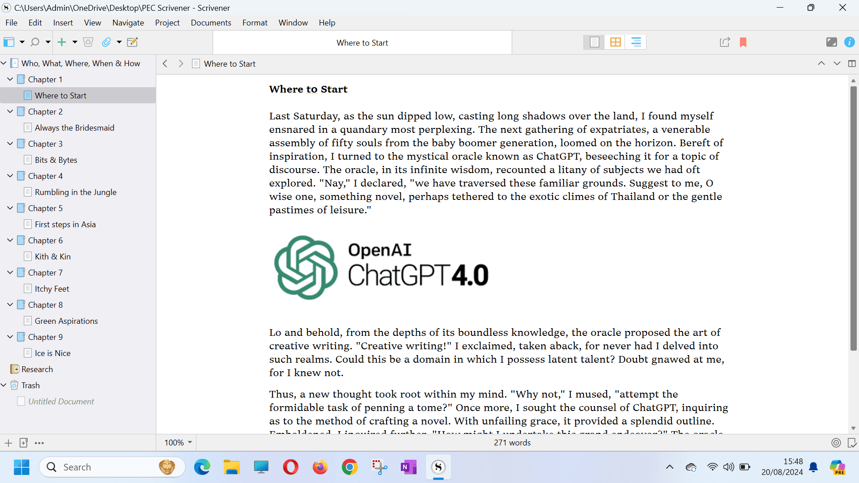Open the Format menu
Viewport: 859px width, 483px height.
(x=255, y=23)
